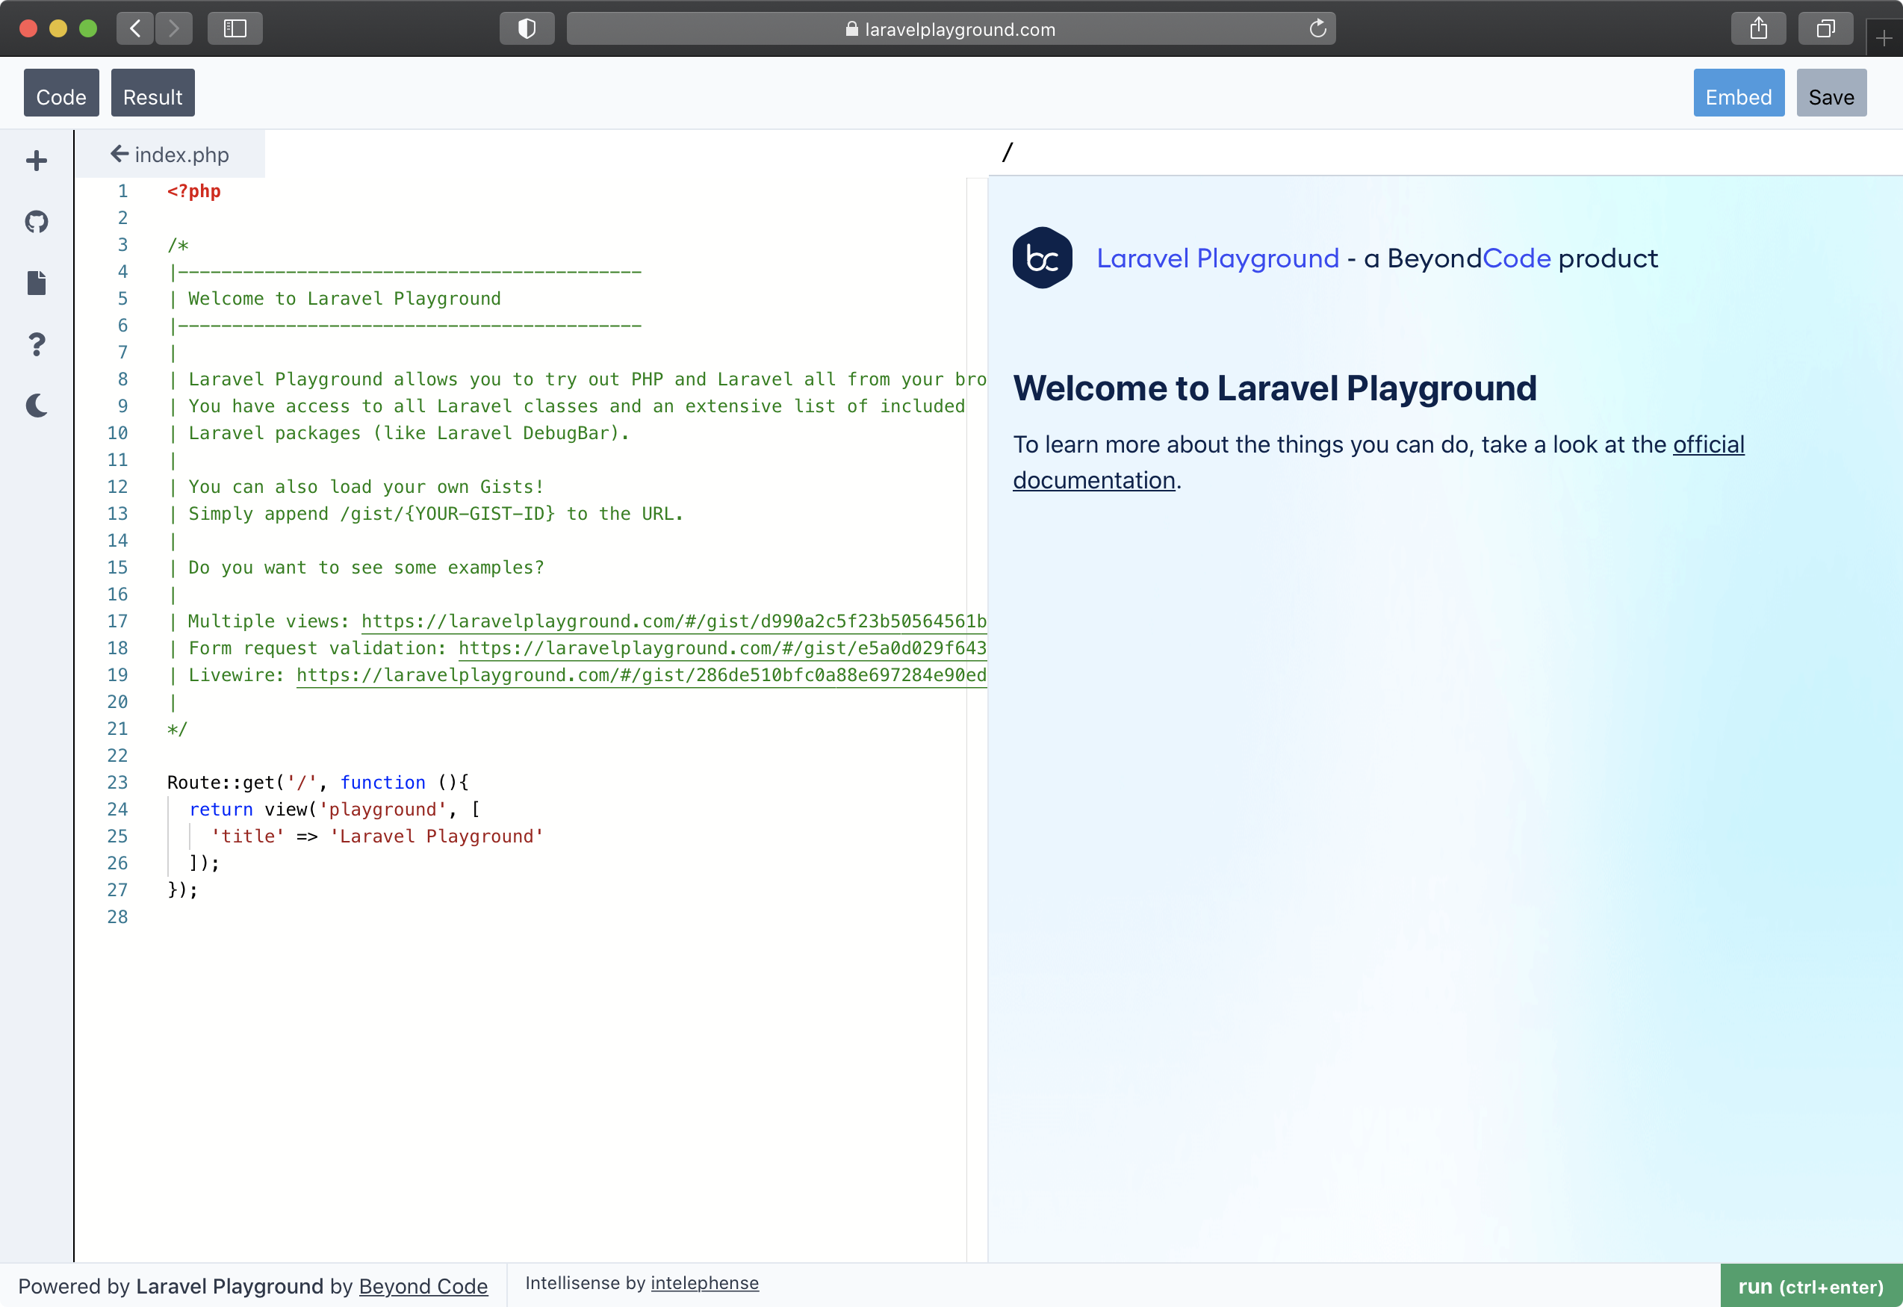This screenshot has height=1307, width=1903.
Task: Click the lock icon in the address bar
Action: coord(851,28)
